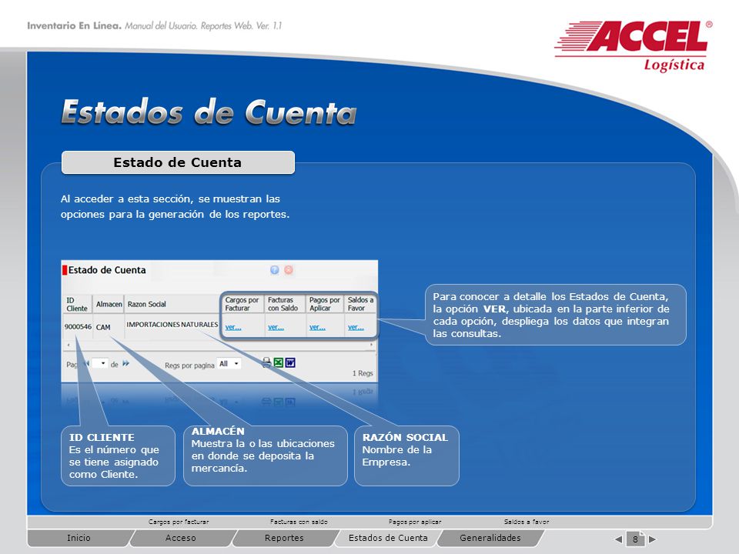Click the ID CLIENTE description callout
This screenshot has width=739, height=554.
point(118,456)
